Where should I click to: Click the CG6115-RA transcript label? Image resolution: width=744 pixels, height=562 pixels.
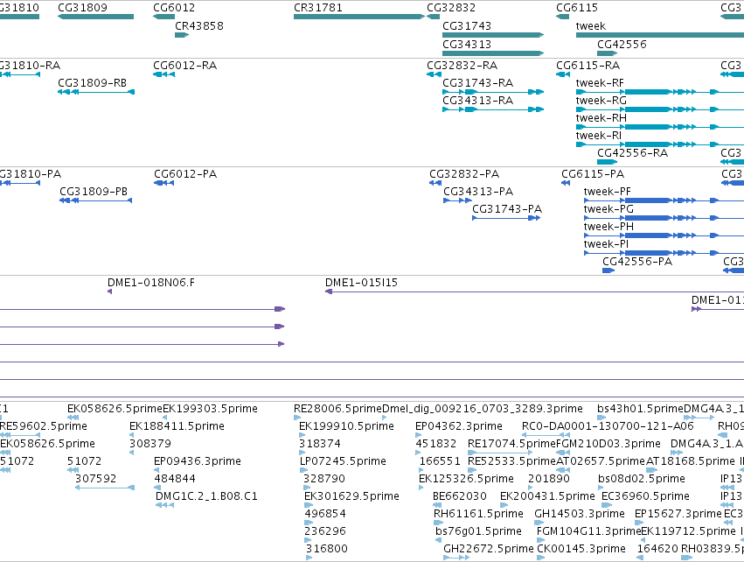click(x=588, y=65)
